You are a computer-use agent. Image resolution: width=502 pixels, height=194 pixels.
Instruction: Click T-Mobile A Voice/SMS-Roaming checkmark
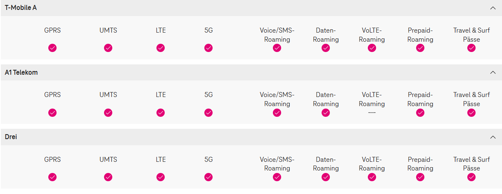click(x=277, y=48)
